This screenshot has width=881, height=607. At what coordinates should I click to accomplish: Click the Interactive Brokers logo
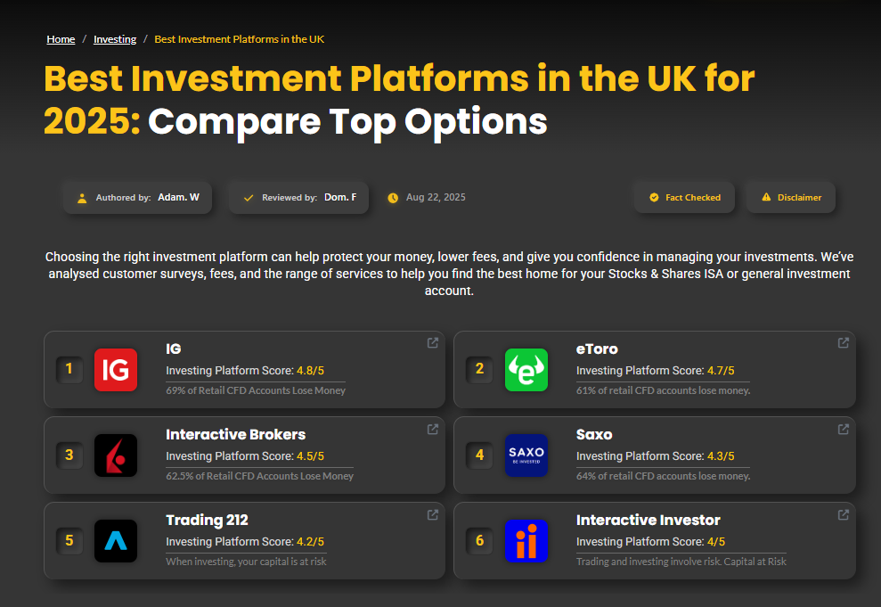click(x=115, y=455)
